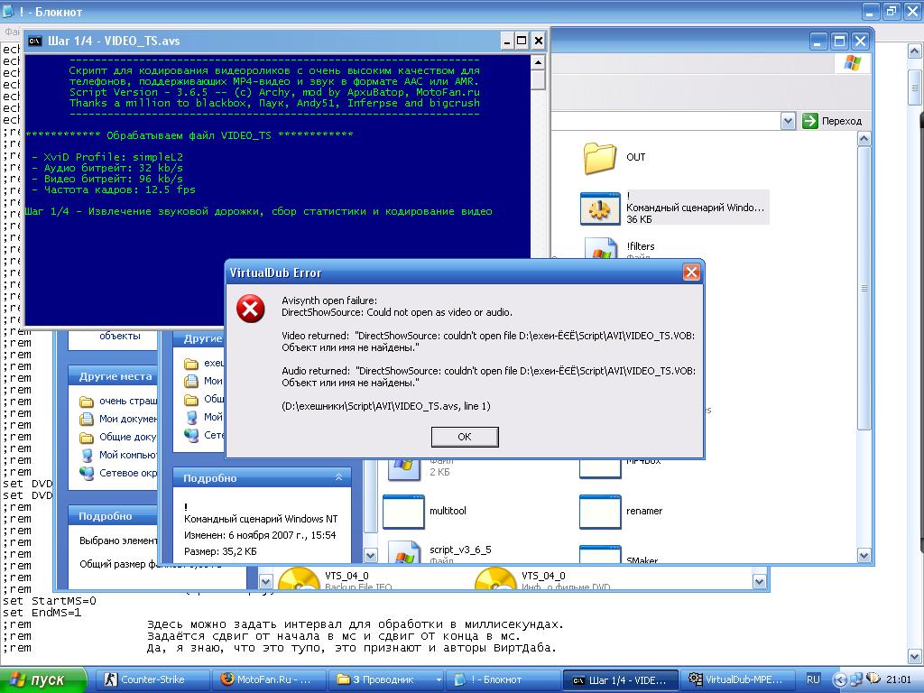Click scroll-down arrow right of VTS_04_0 DVD info
Screen dimensions: 924x693
coord(760,582)
